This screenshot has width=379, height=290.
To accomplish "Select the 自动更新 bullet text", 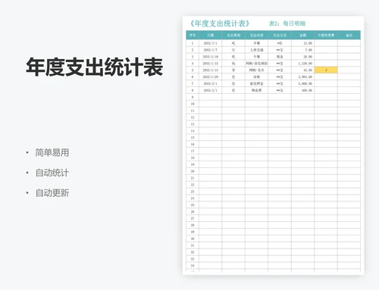I will coord(52,193).
